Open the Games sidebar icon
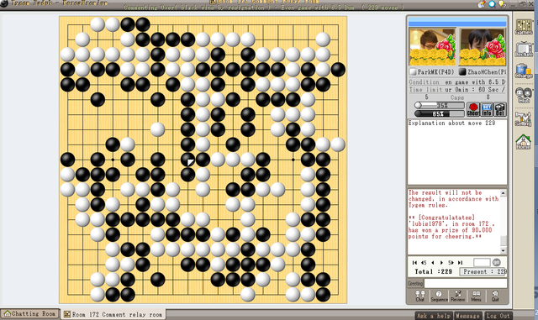 pos(524,26)
